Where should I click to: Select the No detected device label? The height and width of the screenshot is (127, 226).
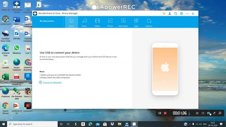[x=47, y=21]
